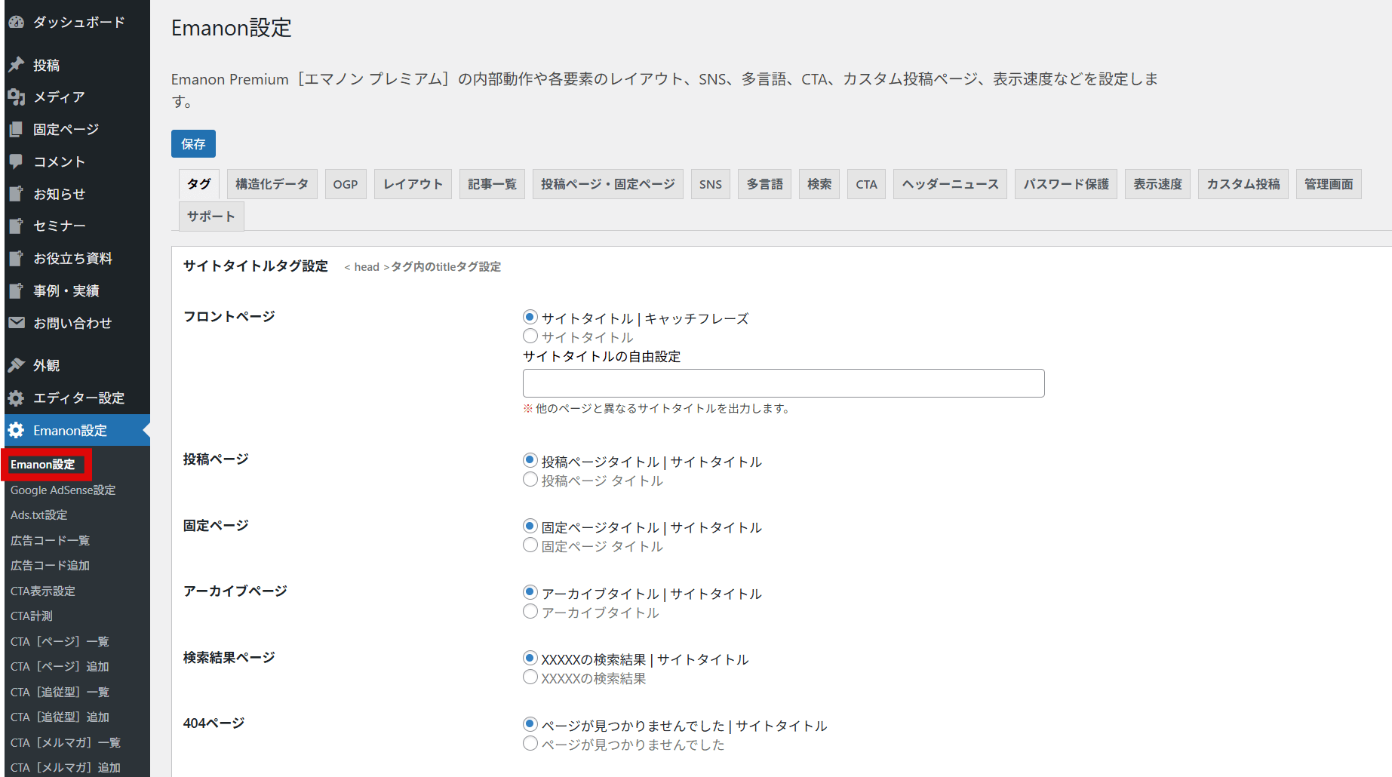Switch to the 構造化データ tab
Image resolution: width=1392 pixels, height=777 pixels.
[272, 184]
